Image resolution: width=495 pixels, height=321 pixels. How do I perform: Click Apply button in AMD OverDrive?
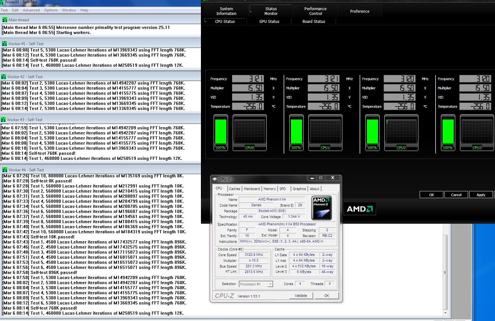coord(481,195)
